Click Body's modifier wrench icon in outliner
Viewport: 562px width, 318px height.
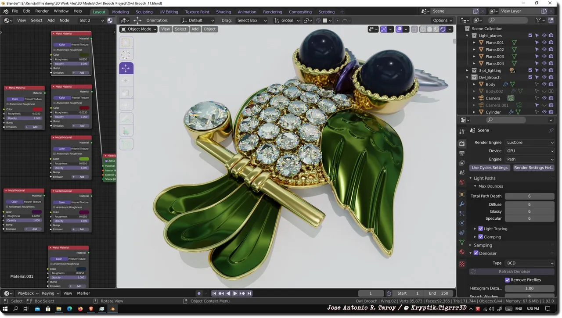pos(505,84)
